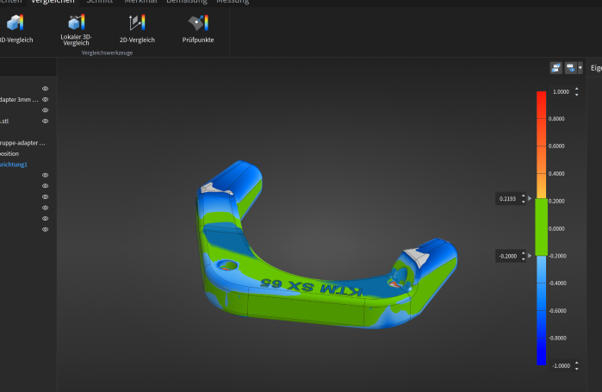Select the 'position' tree entry

click(9, 153)
